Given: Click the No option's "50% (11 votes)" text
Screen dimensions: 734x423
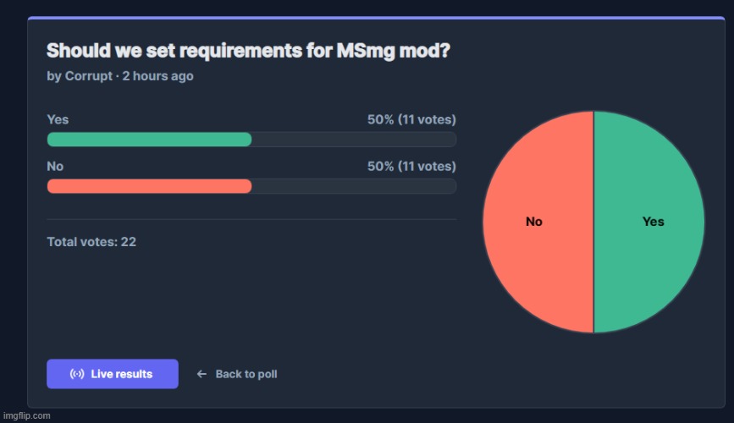Looking at the screenshot, I should click(411, 167).
